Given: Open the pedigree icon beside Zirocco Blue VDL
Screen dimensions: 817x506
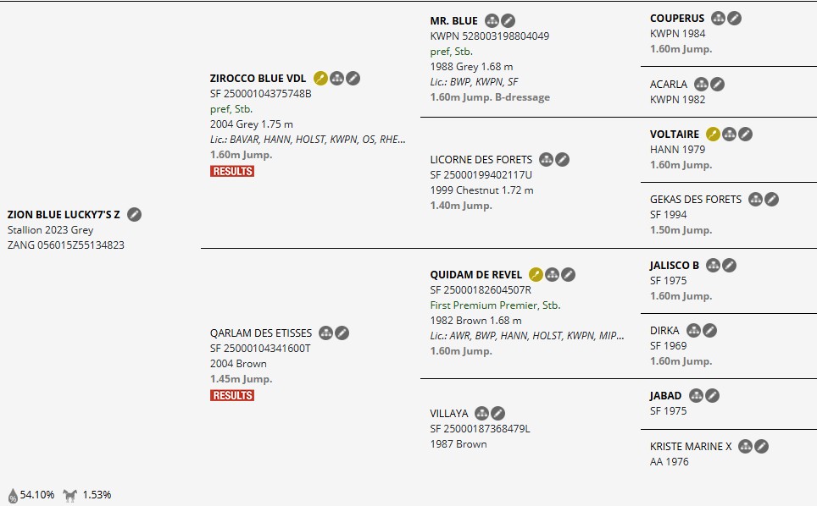Looking at the screenshot, I should (x=336, y=79).
